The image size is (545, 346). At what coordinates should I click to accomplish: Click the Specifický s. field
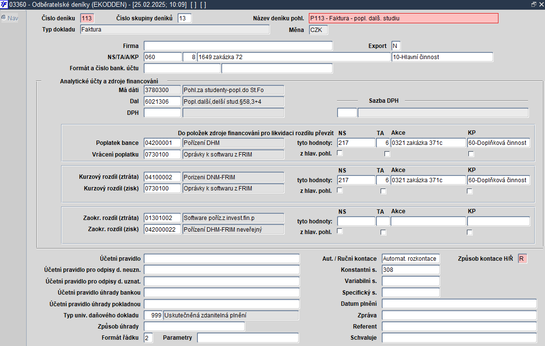click(411, 293)
